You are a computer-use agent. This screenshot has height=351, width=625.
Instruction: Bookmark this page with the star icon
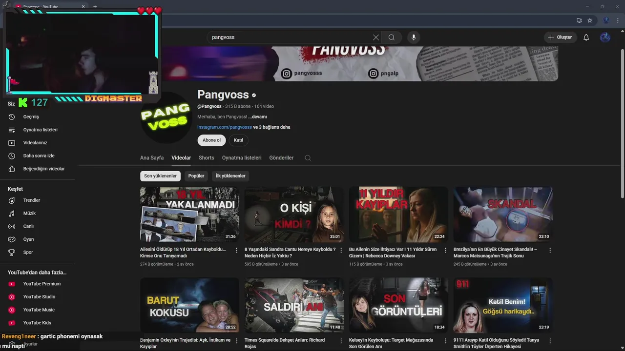click(590, 20)
